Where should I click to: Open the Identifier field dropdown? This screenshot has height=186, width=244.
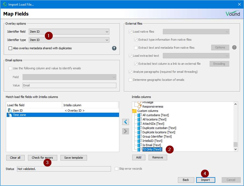pyautogui.click(x=69, y=32)
